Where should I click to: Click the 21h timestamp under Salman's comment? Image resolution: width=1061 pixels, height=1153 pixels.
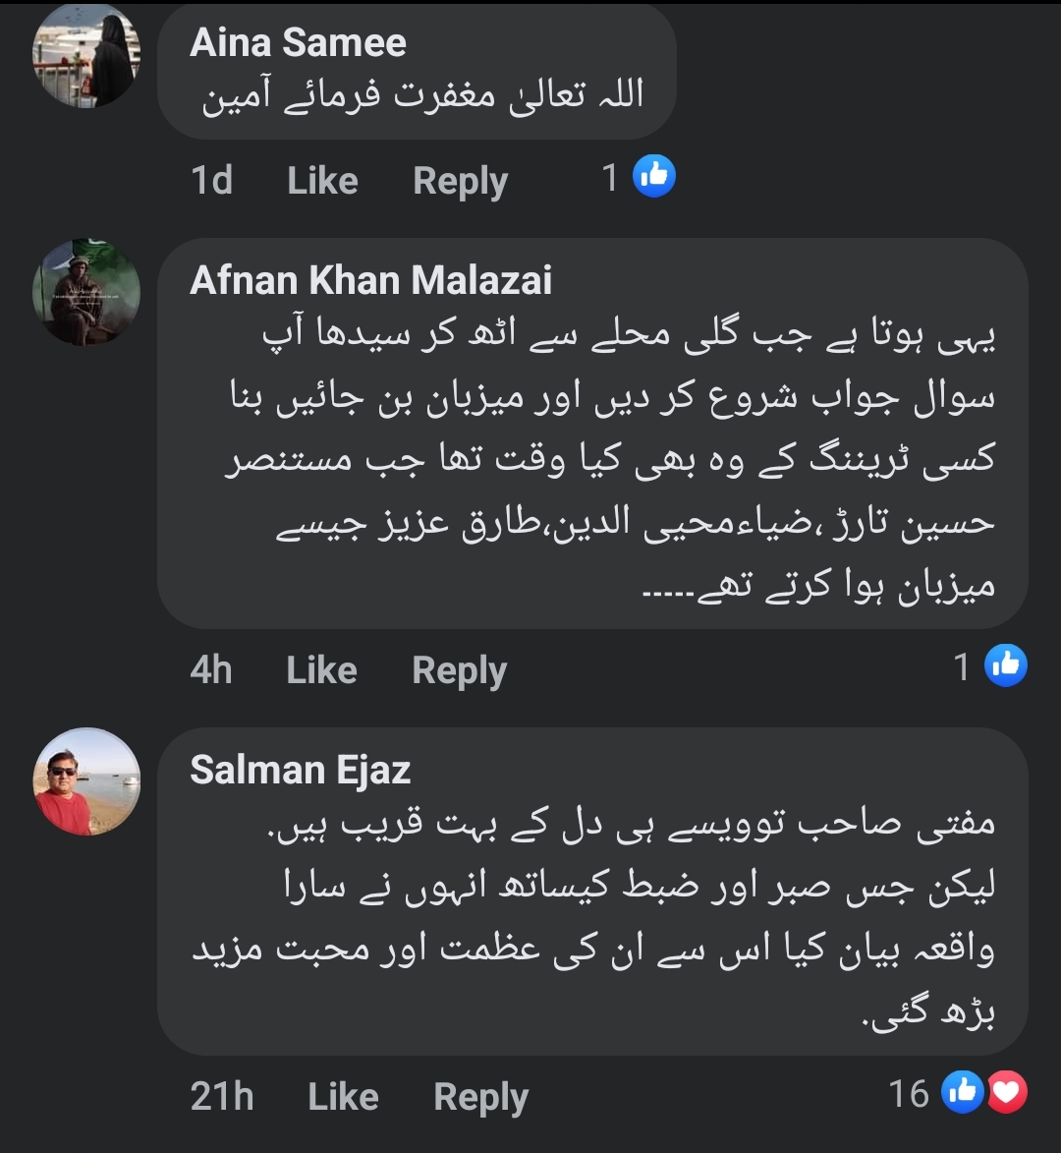click(x=222, y=1097)
